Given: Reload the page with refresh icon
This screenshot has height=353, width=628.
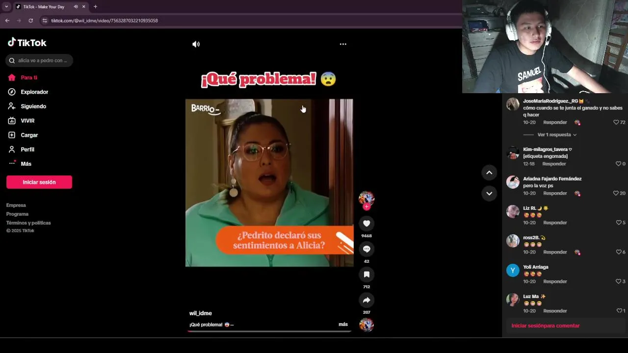Looking at the screenshot, I should tap(31, 21).
